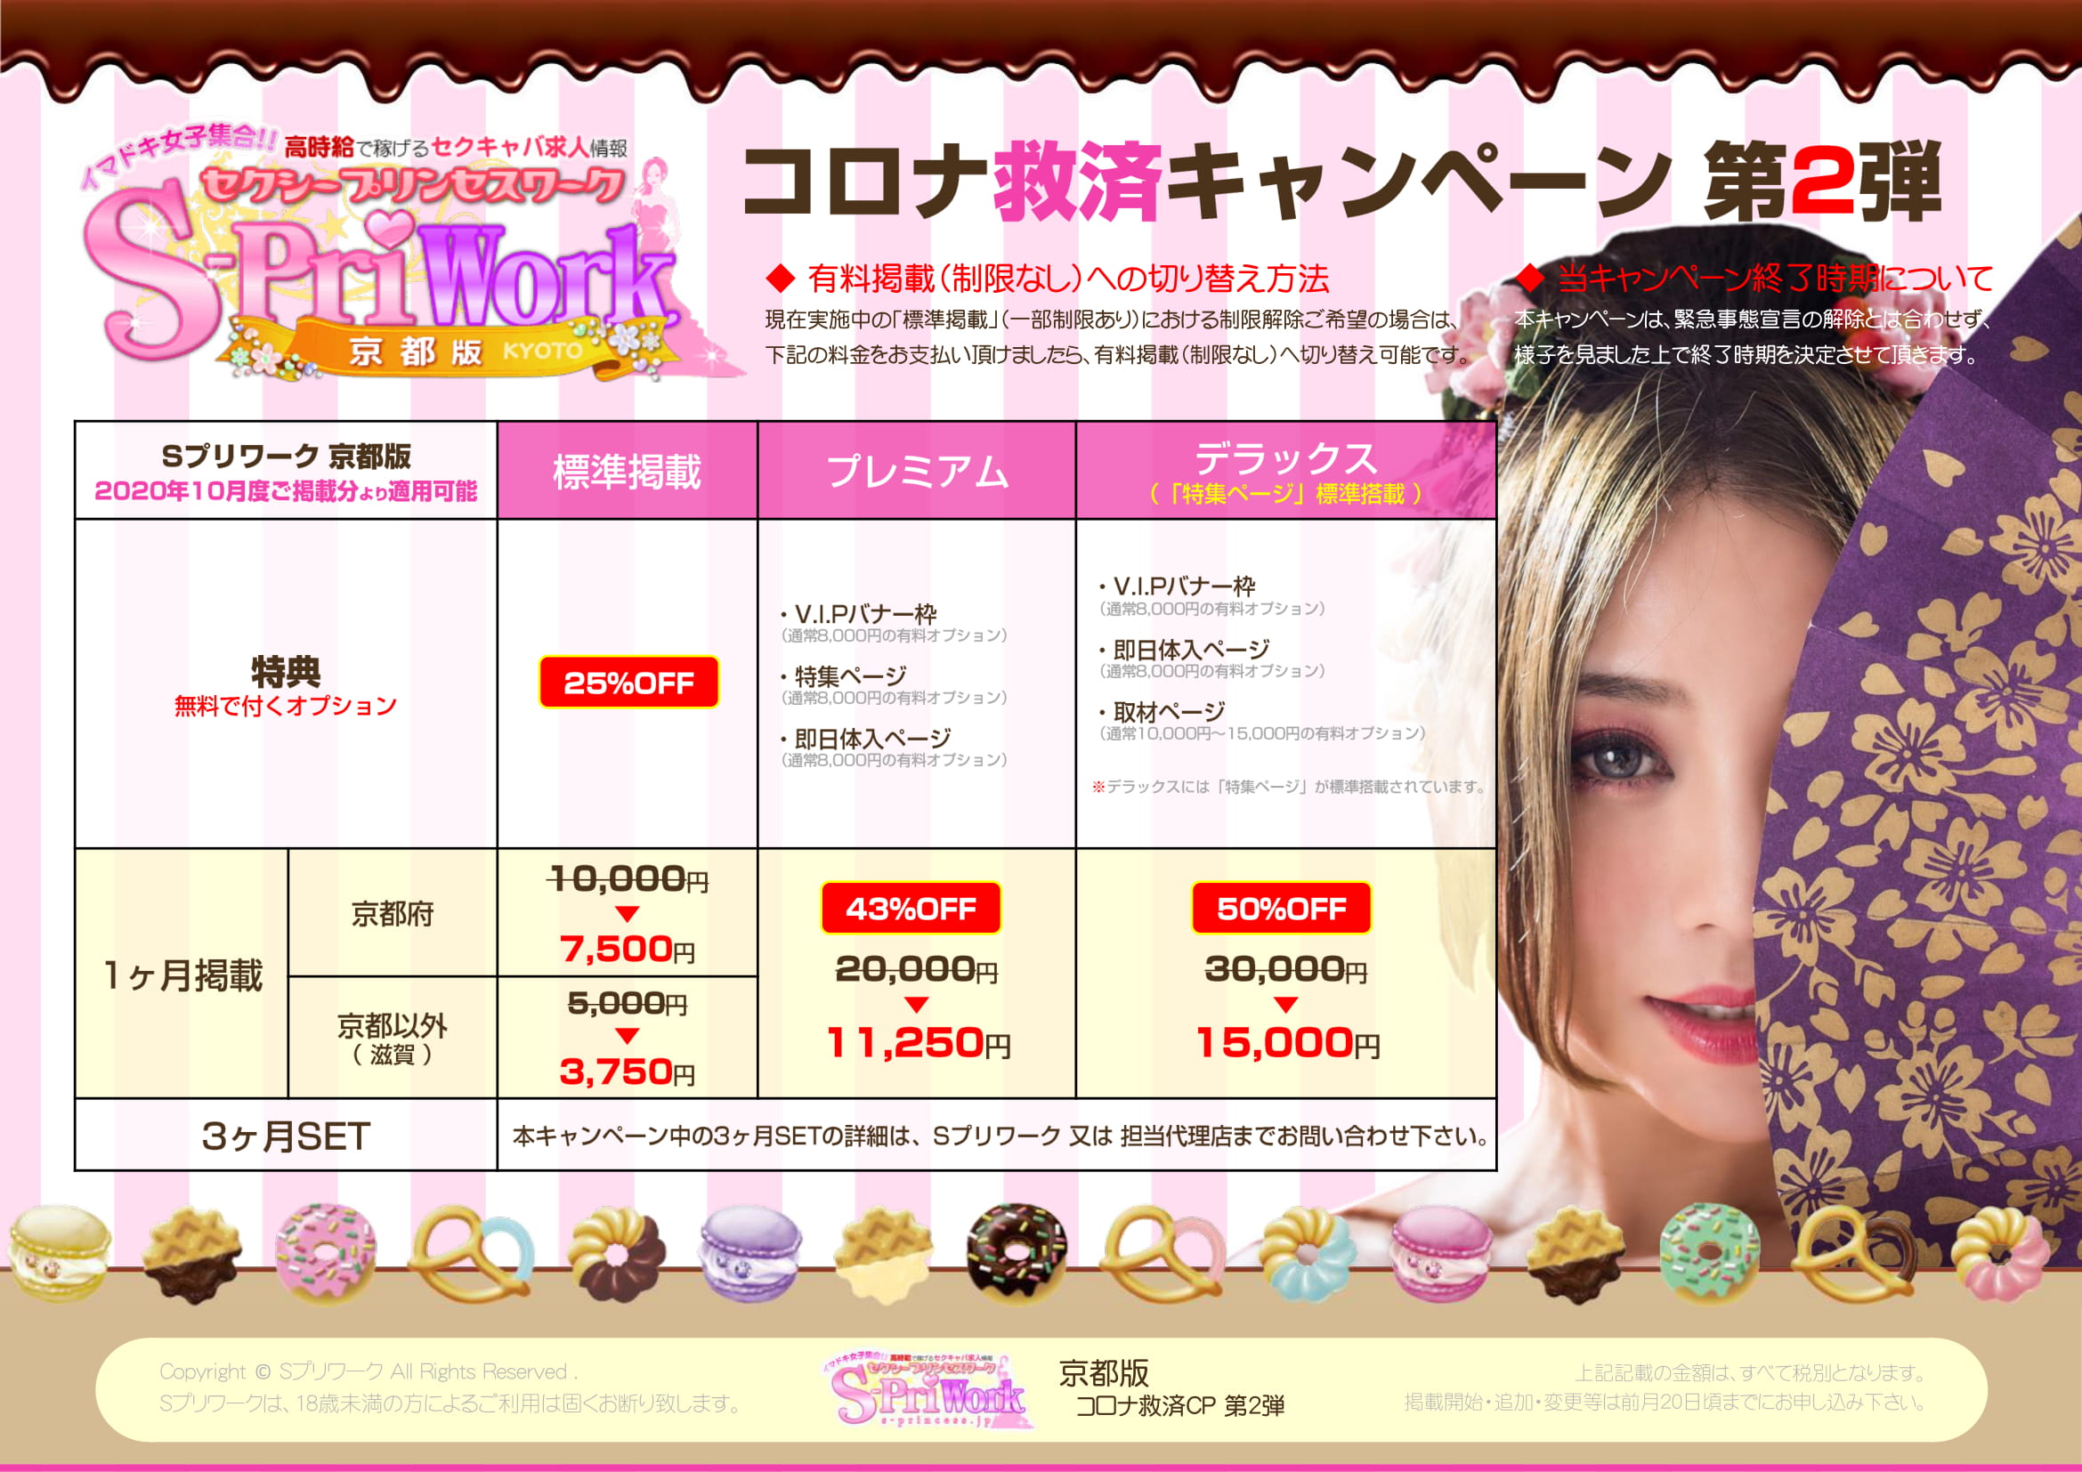The image size is (2082, 1472).
Task: Click the 15,000円 deluxe price
Action: click(x=1287, y=1042)
